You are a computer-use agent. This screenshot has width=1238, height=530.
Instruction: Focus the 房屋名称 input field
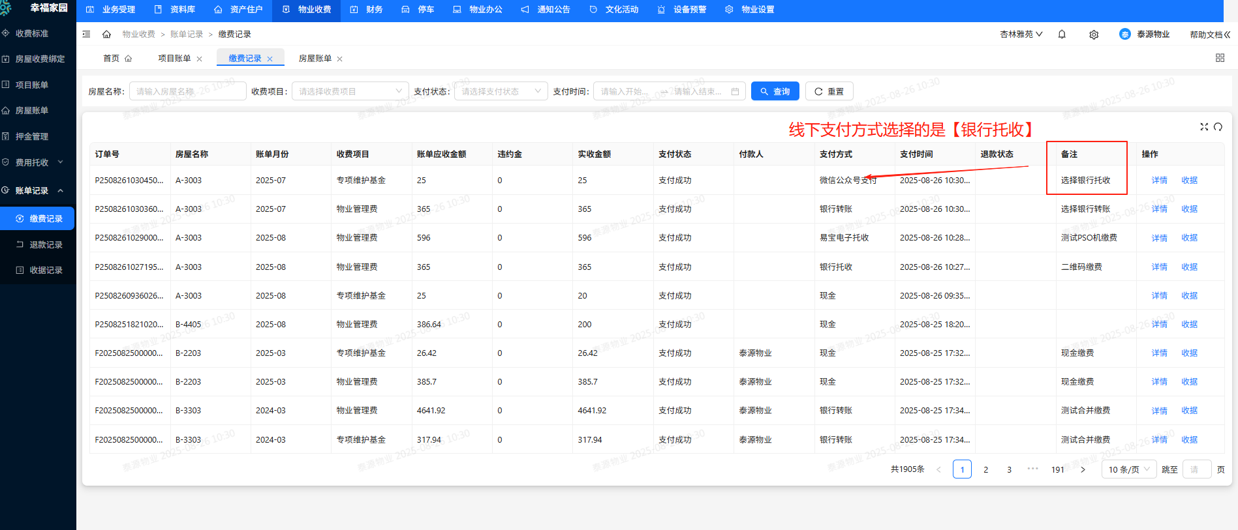(187, 91)
